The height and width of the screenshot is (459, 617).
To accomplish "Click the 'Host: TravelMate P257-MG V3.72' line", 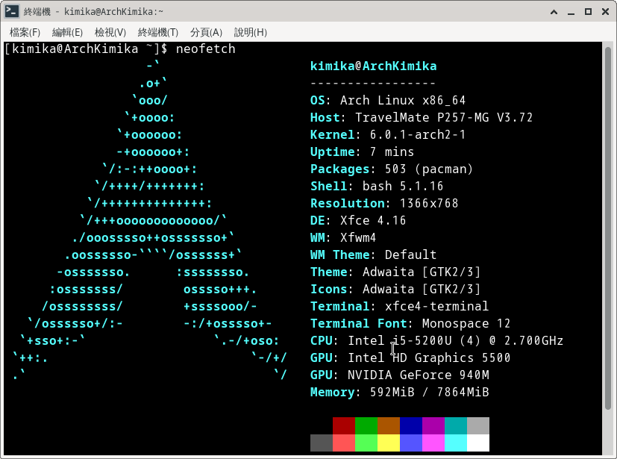I will coord(422,118).
